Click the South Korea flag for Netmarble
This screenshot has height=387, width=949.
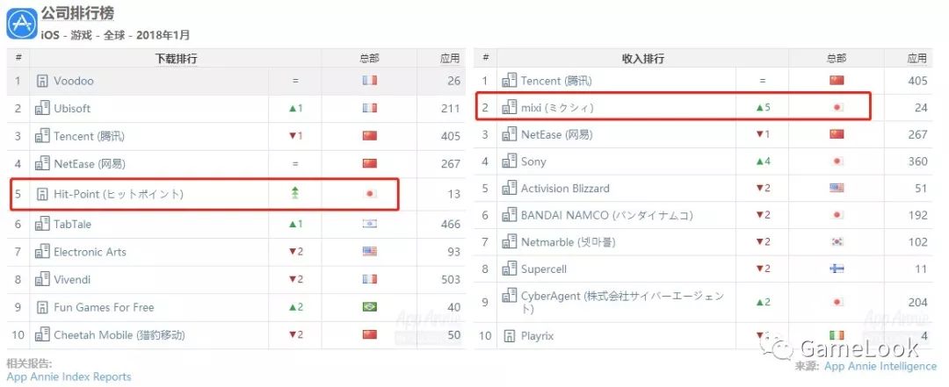[x=837, y=242]
